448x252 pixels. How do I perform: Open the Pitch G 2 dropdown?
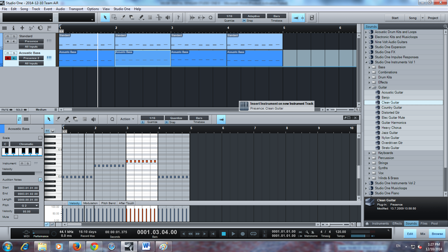tap(27, 206)
